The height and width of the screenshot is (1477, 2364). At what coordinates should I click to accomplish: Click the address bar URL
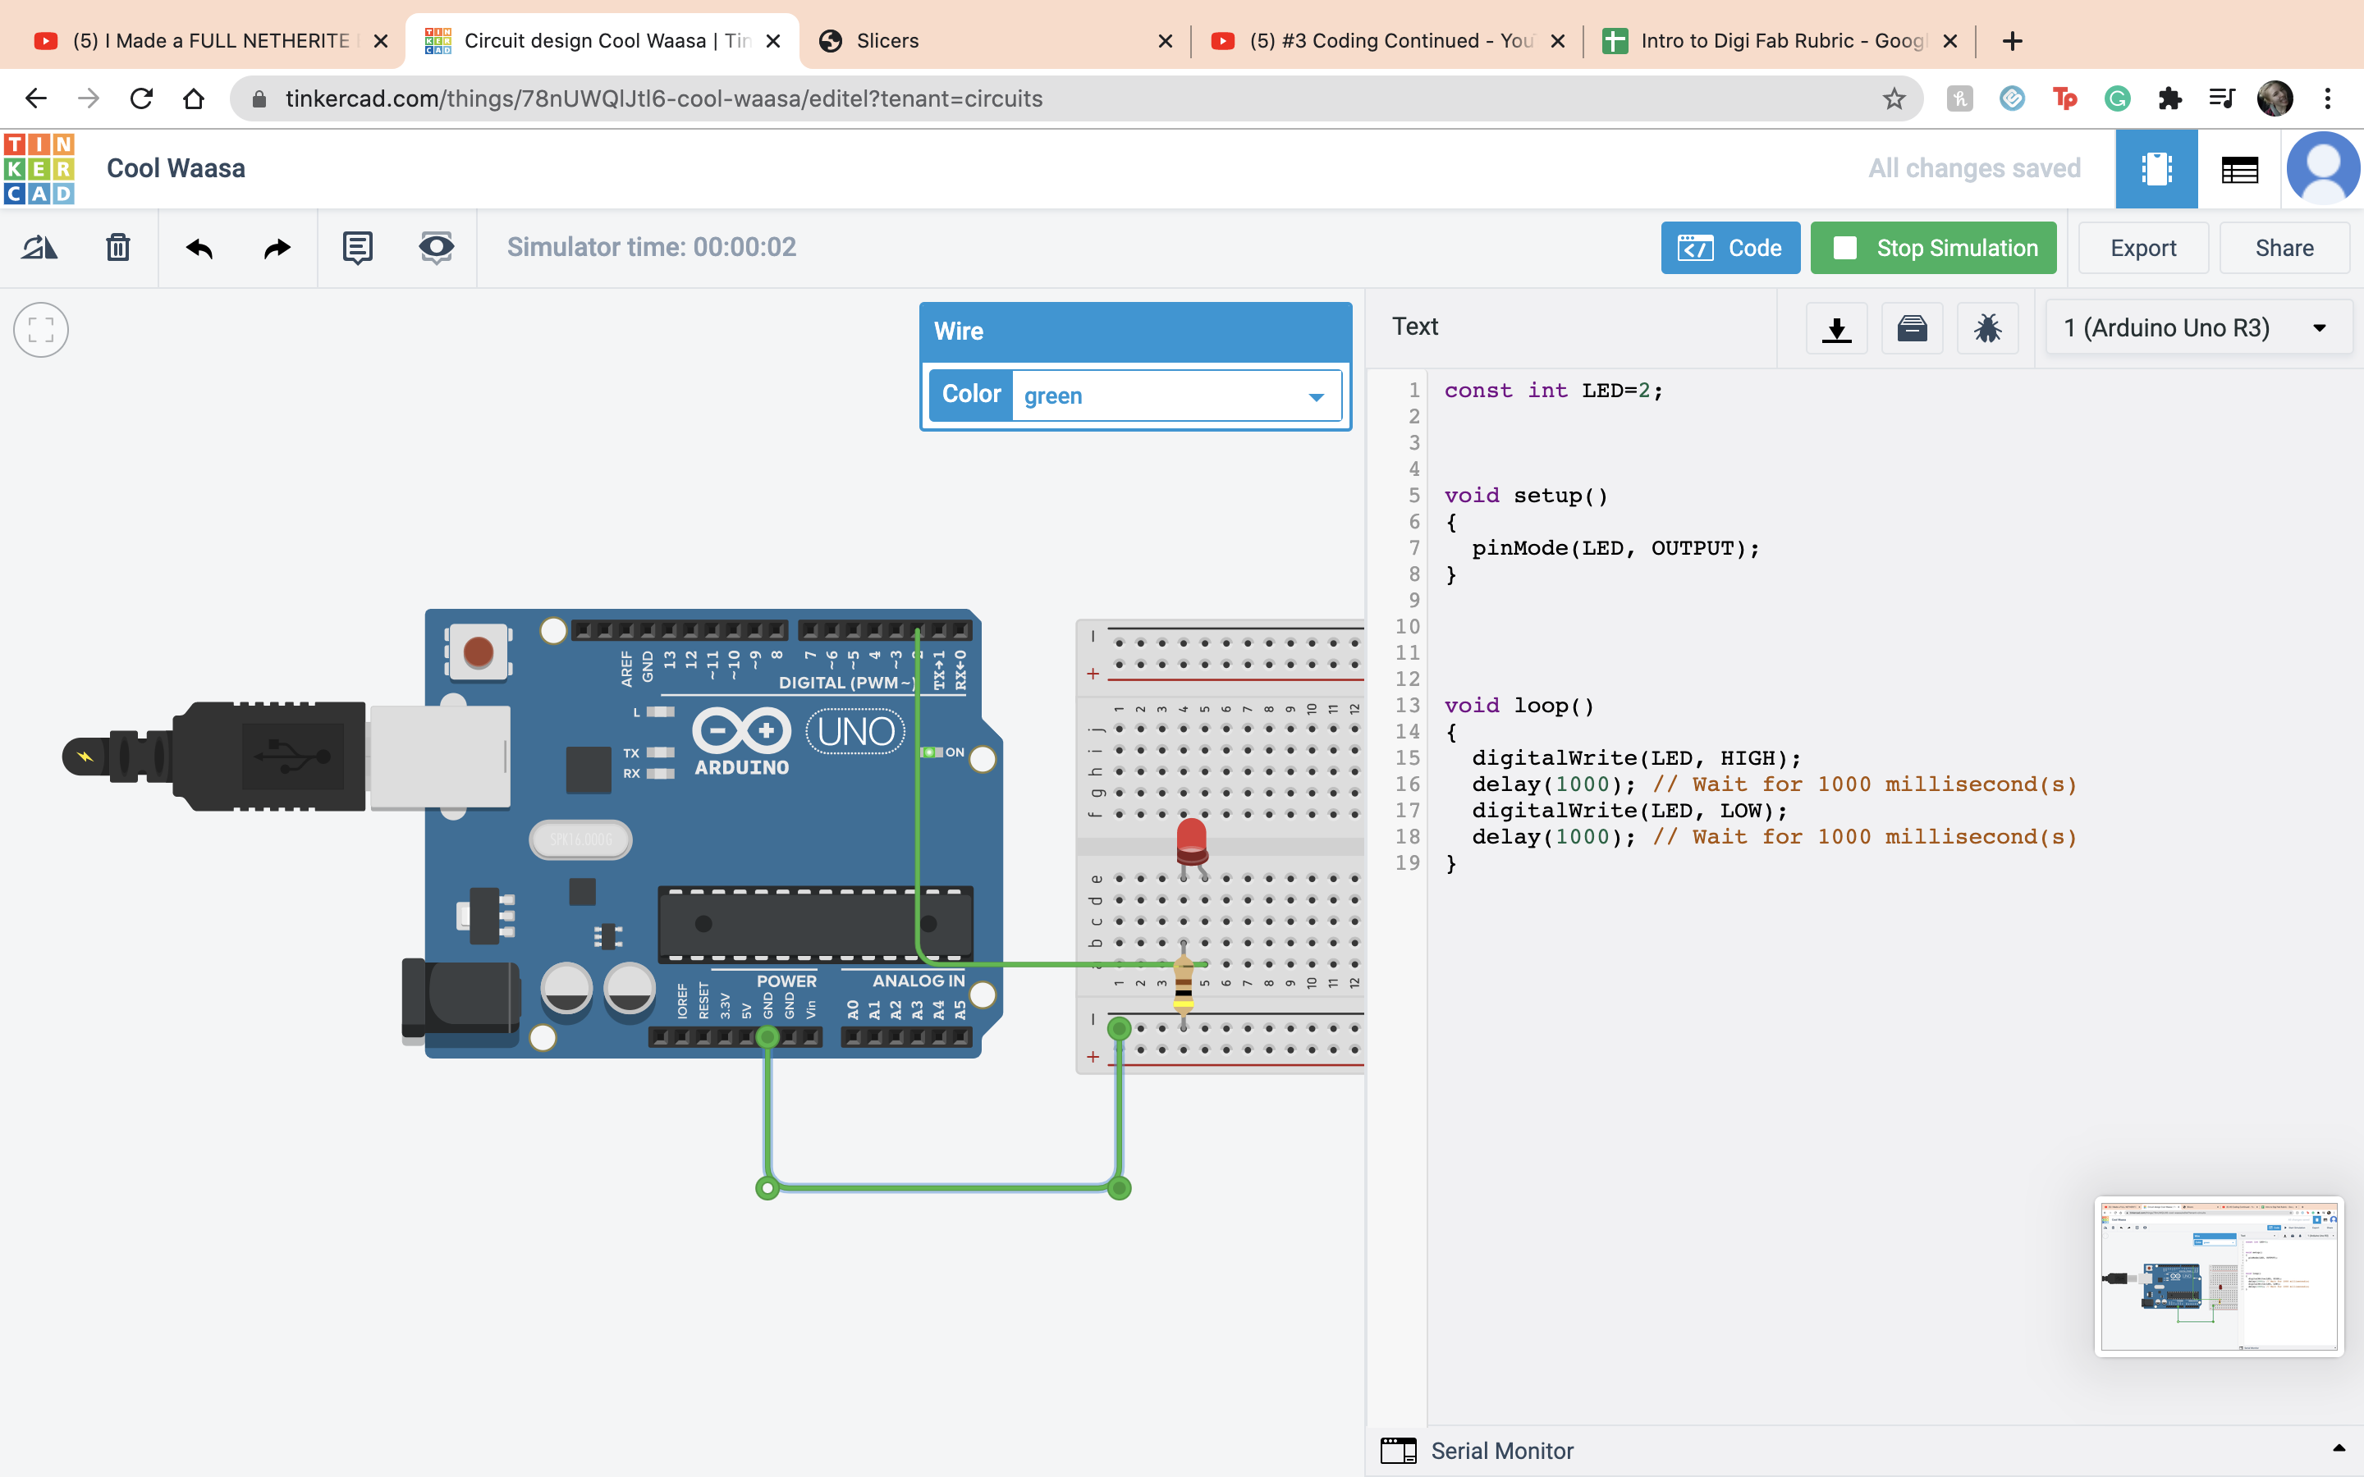(x=664, y=98)
